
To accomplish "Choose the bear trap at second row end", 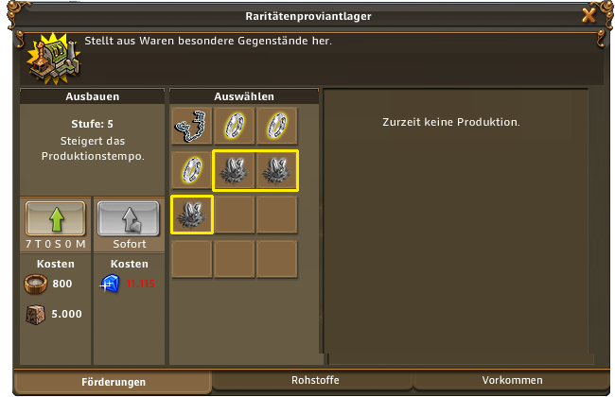I will tap(277, 170).
